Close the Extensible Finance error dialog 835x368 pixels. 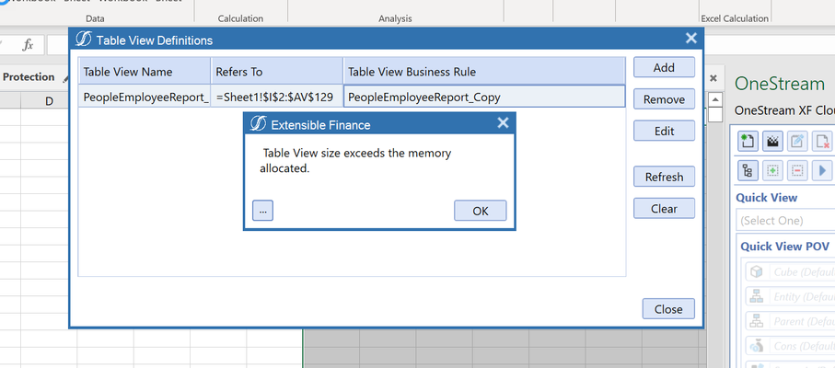click(503, 123)
